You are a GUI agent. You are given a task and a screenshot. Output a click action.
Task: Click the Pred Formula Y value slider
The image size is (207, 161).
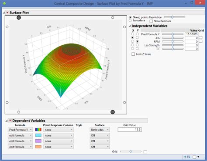coord(172,34)
